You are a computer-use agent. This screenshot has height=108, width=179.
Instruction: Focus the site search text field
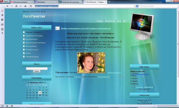[37, 69]
